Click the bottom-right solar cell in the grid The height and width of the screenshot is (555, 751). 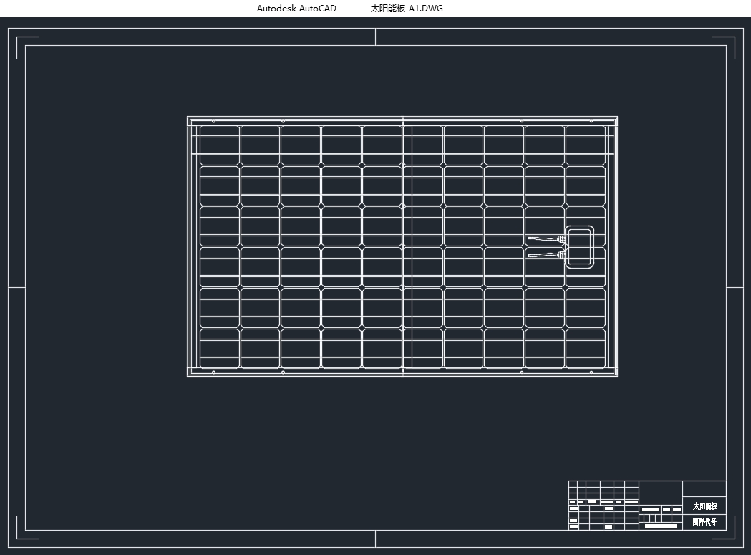point(585,348)
